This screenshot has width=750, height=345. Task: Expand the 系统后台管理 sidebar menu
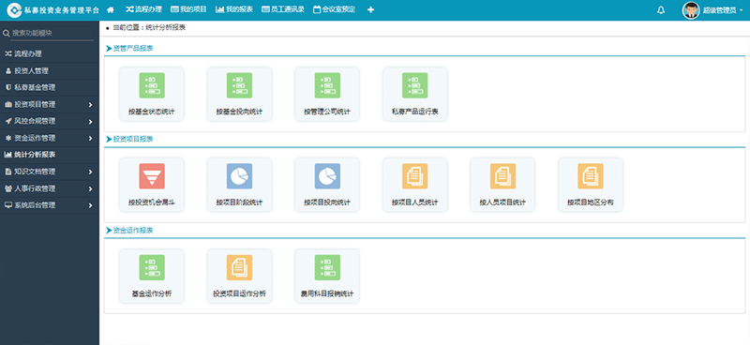tap(50, 205)
